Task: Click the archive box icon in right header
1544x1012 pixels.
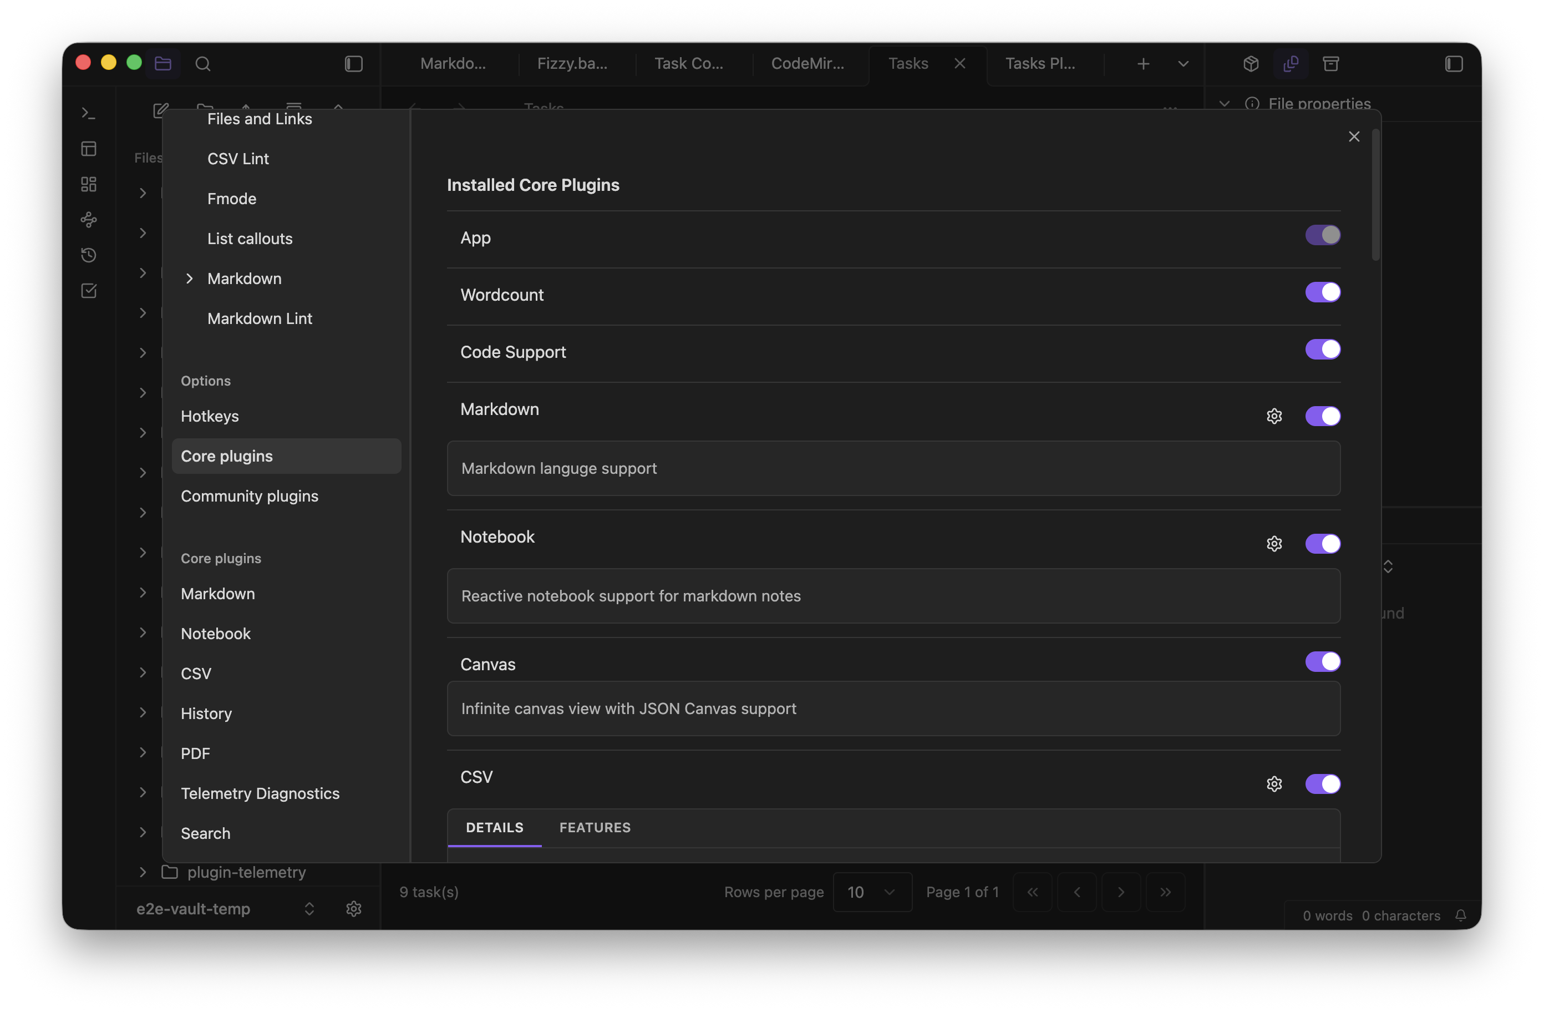Action: click(1330, 64)
